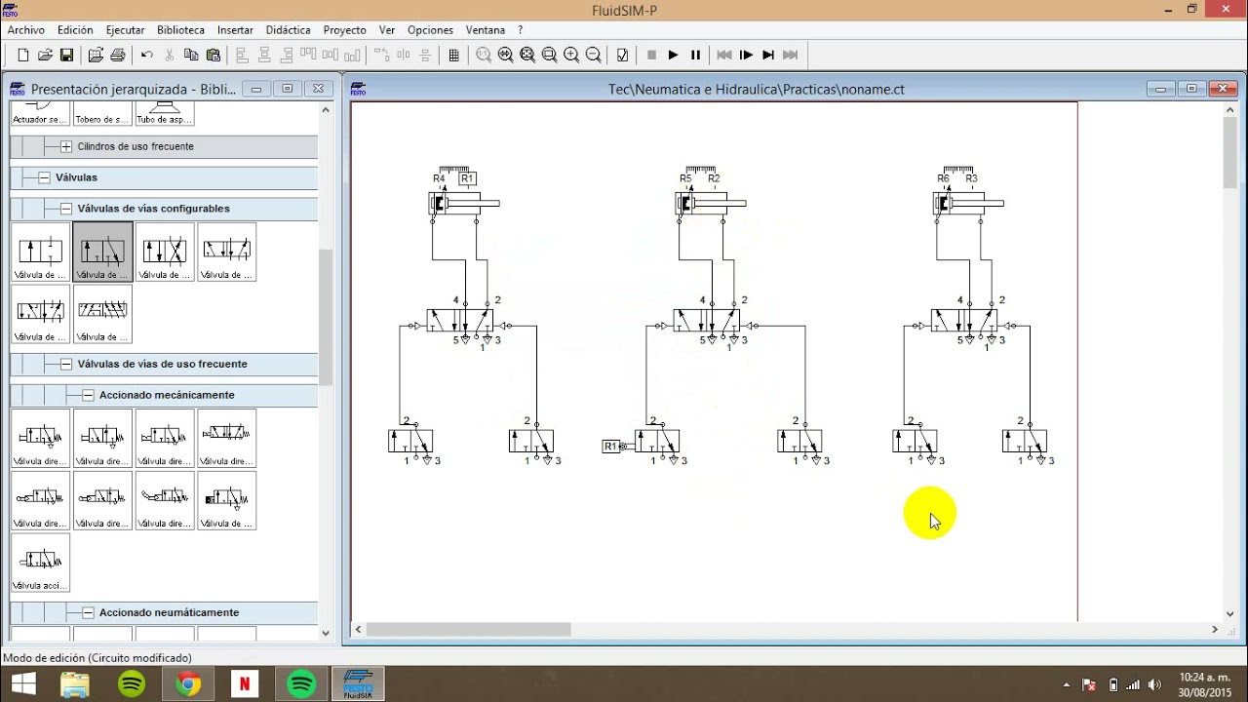Click the Windows Start button
Viewport: 1248px width, 702px height.
point(23,683)
